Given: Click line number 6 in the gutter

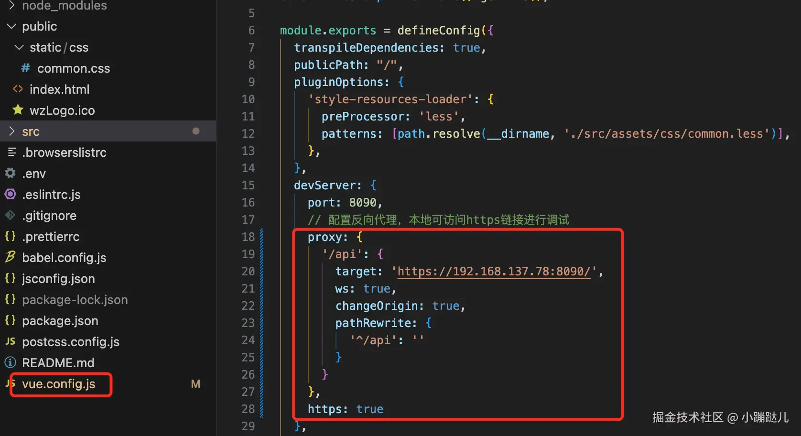Looking at the screenshot, I should pos(251,31).
